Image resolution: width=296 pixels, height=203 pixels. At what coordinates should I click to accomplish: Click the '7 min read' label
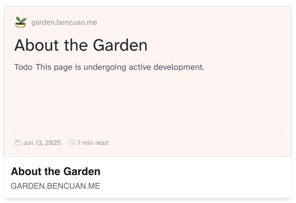click(x=92, y=143)
